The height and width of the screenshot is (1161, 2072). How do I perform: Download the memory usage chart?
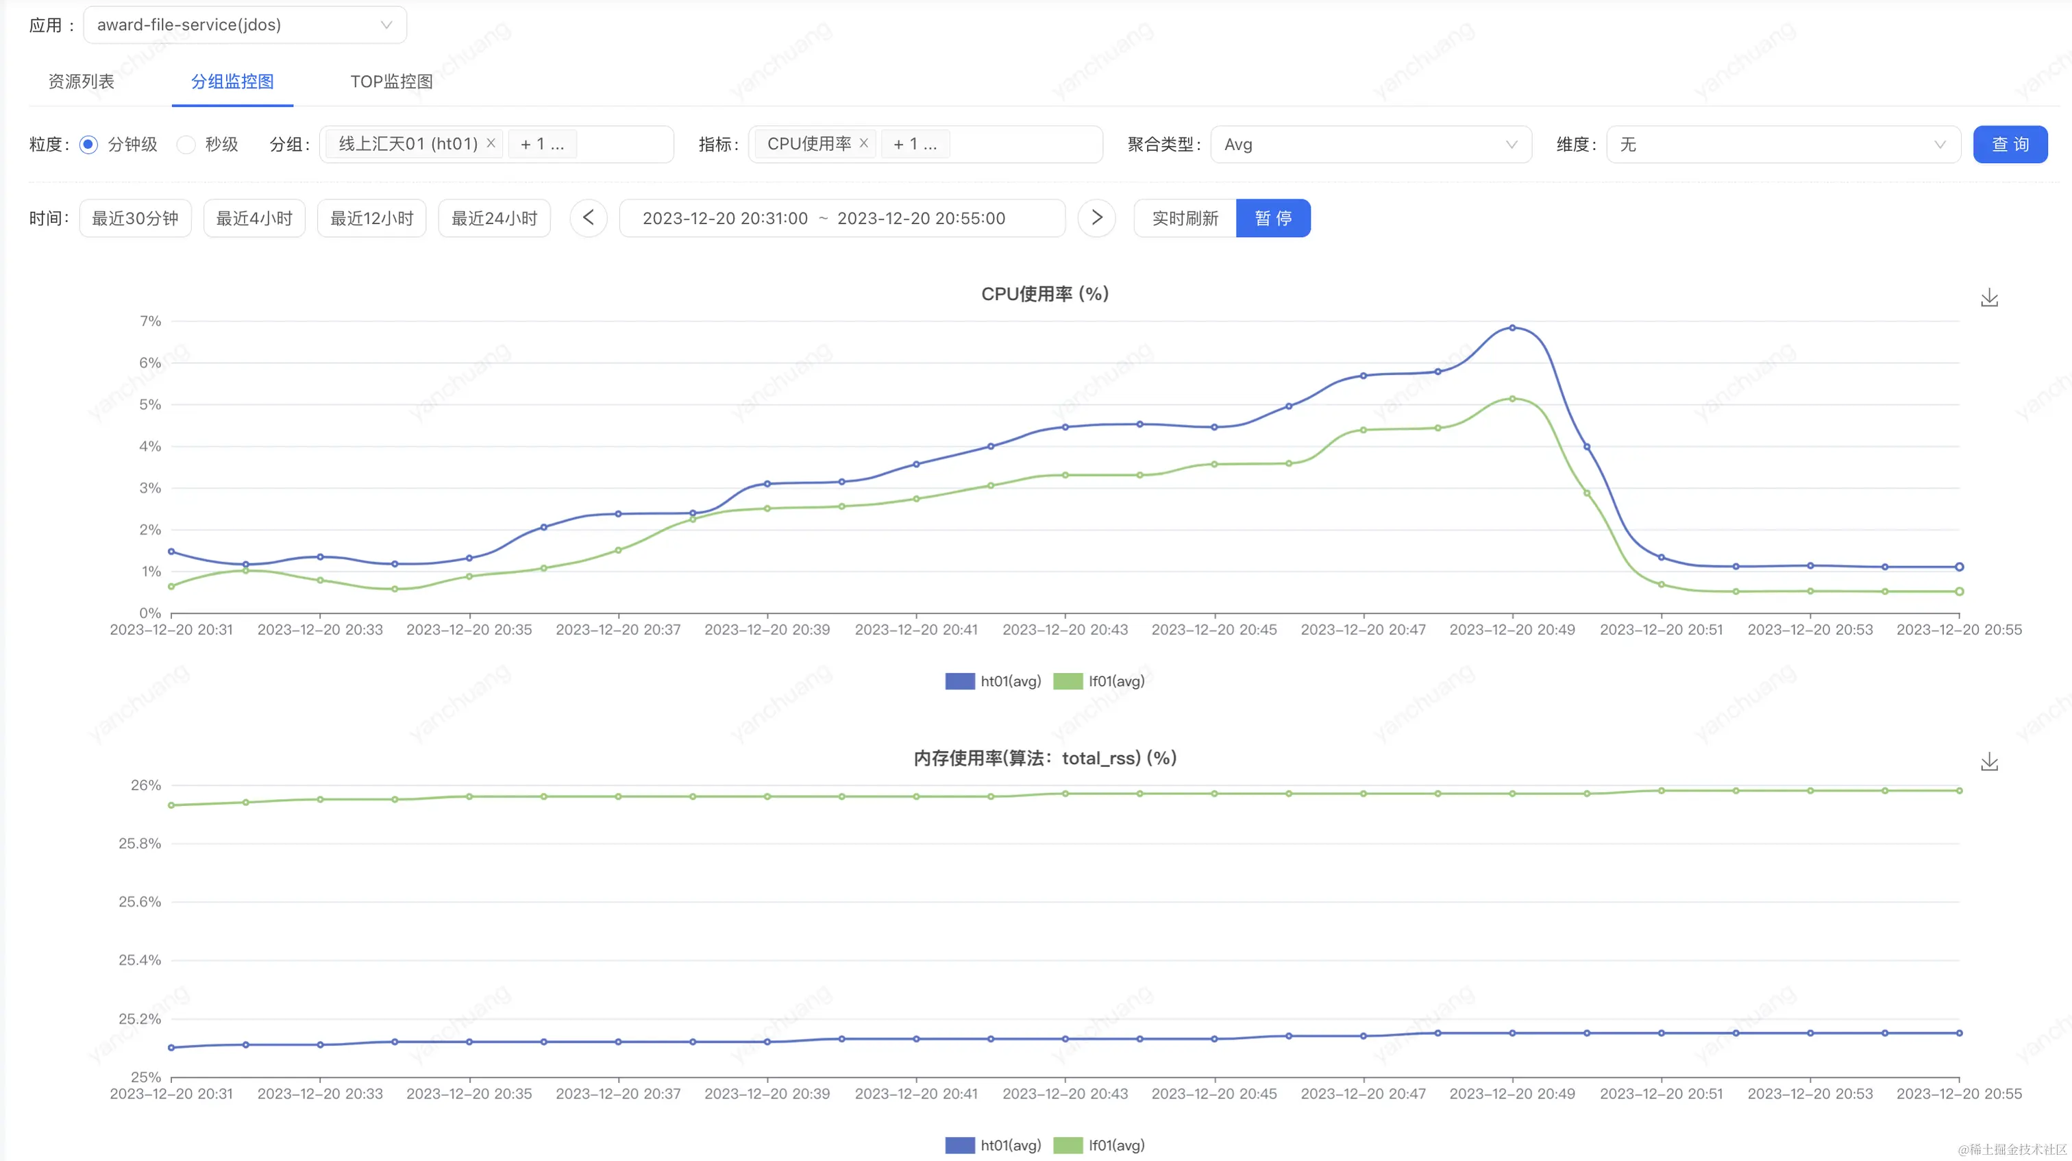pyautogui.click(x=1988, y=761)
